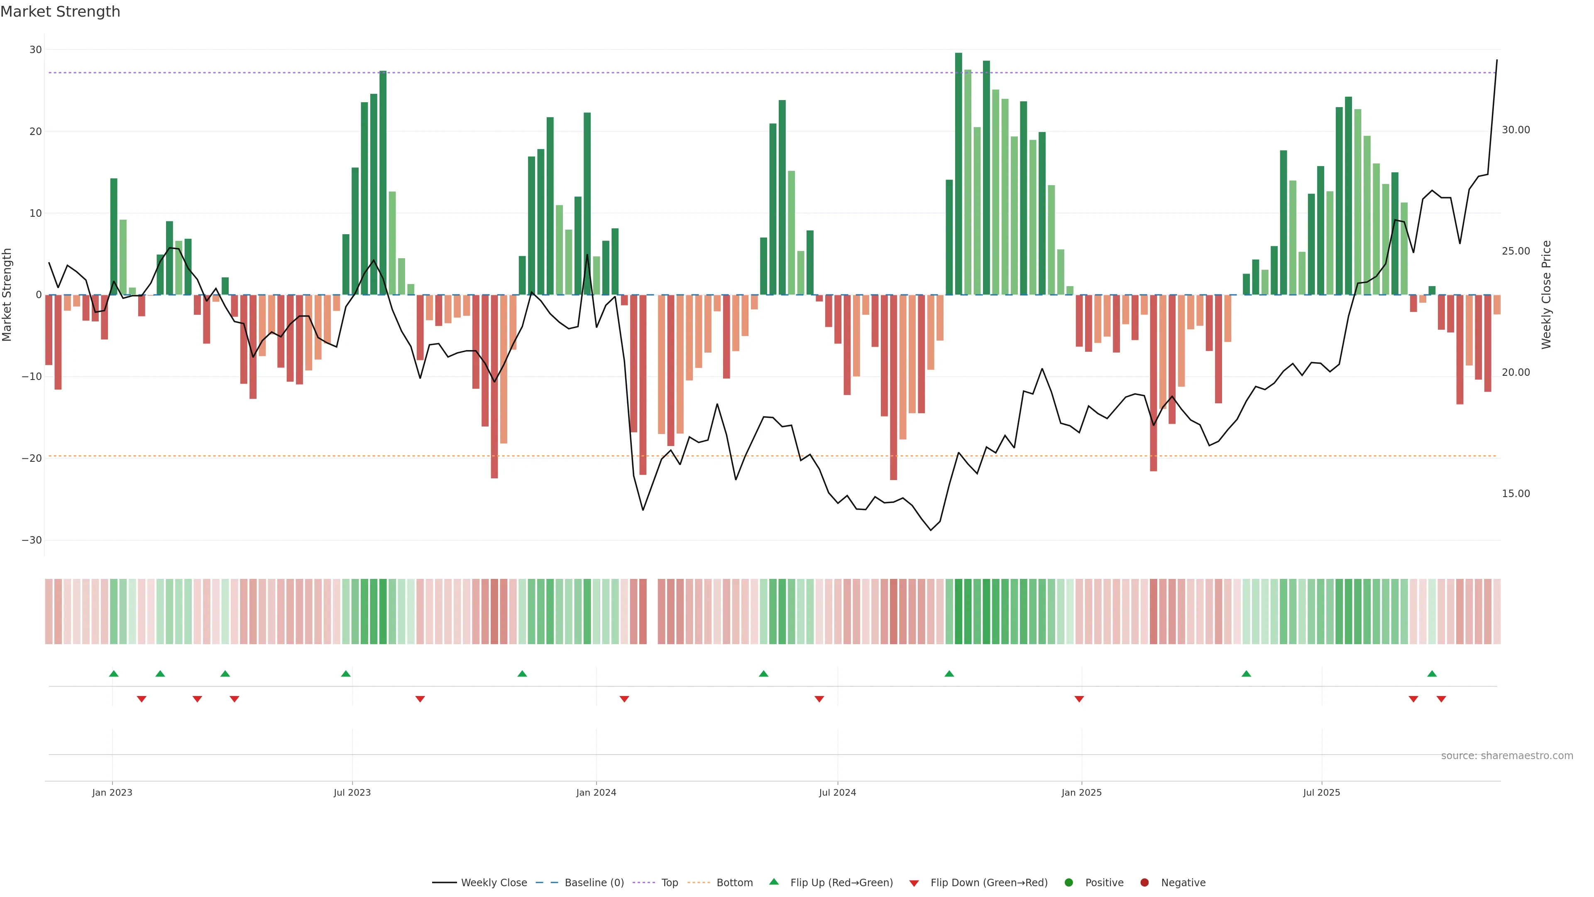Click the red Flip Down legend triangle
The width and height of the screenshot is (1594, 897).
pyautogui.click(x=914, y=883)
